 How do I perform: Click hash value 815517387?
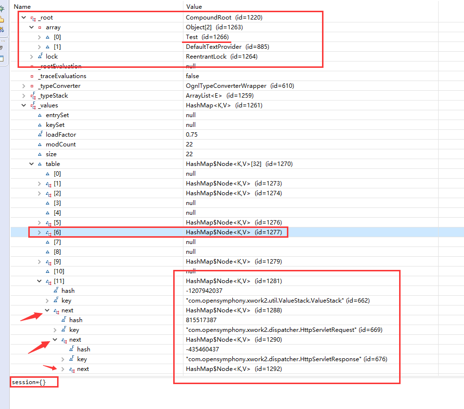pyautogui.click(x=201, y=320)
